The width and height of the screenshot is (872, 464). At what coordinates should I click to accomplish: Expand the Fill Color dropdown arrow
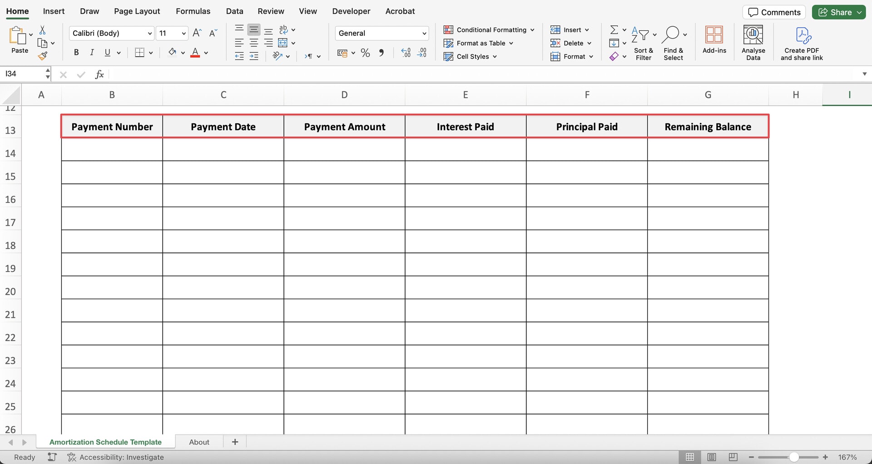coord(183,52)
